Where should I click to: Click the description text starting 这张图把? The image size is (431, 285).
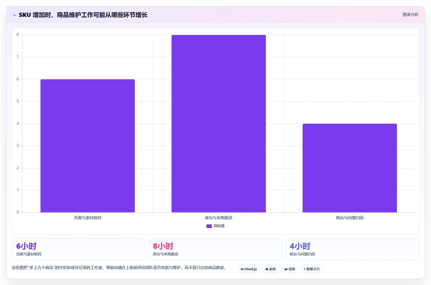[x=119, y=268]
